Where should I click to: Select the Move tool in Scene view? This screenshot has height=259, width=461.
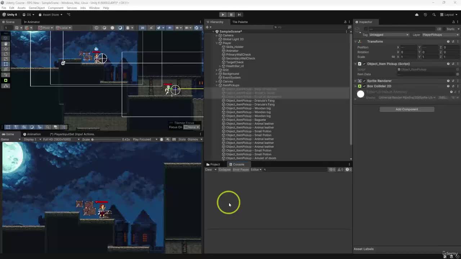point(6,49)
